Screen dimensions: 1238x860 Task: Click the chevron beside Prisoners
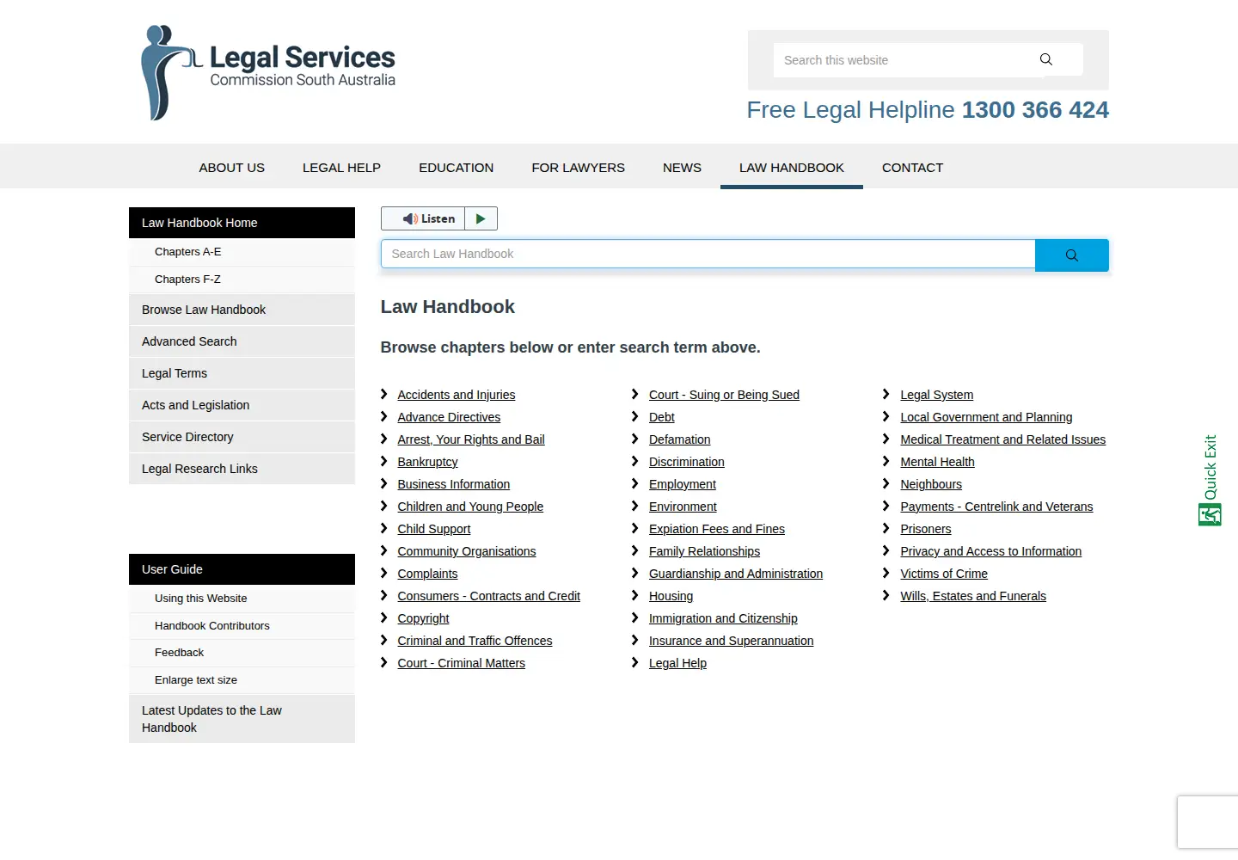886,528
